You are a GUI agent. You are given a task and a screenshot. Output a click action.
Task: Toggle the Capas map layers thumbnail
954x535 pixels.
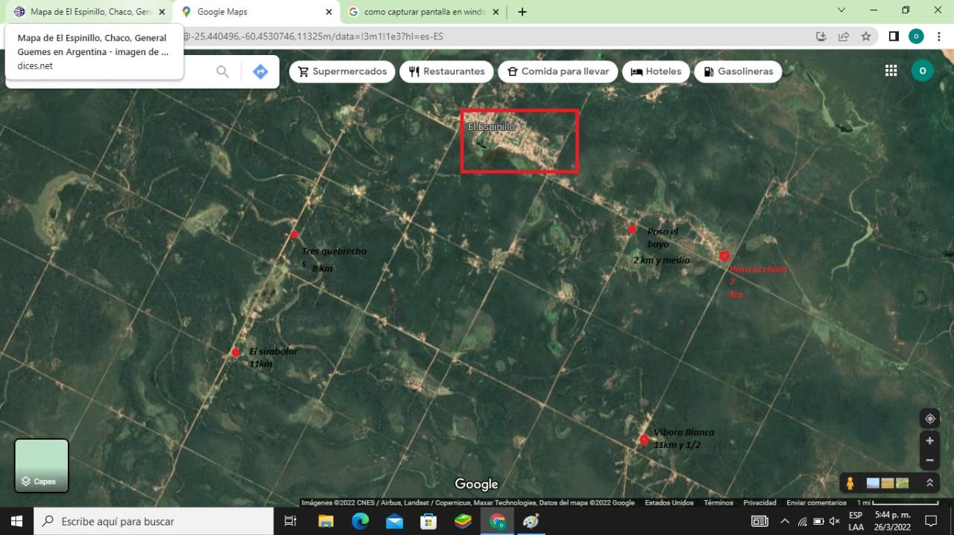[42, 465]
